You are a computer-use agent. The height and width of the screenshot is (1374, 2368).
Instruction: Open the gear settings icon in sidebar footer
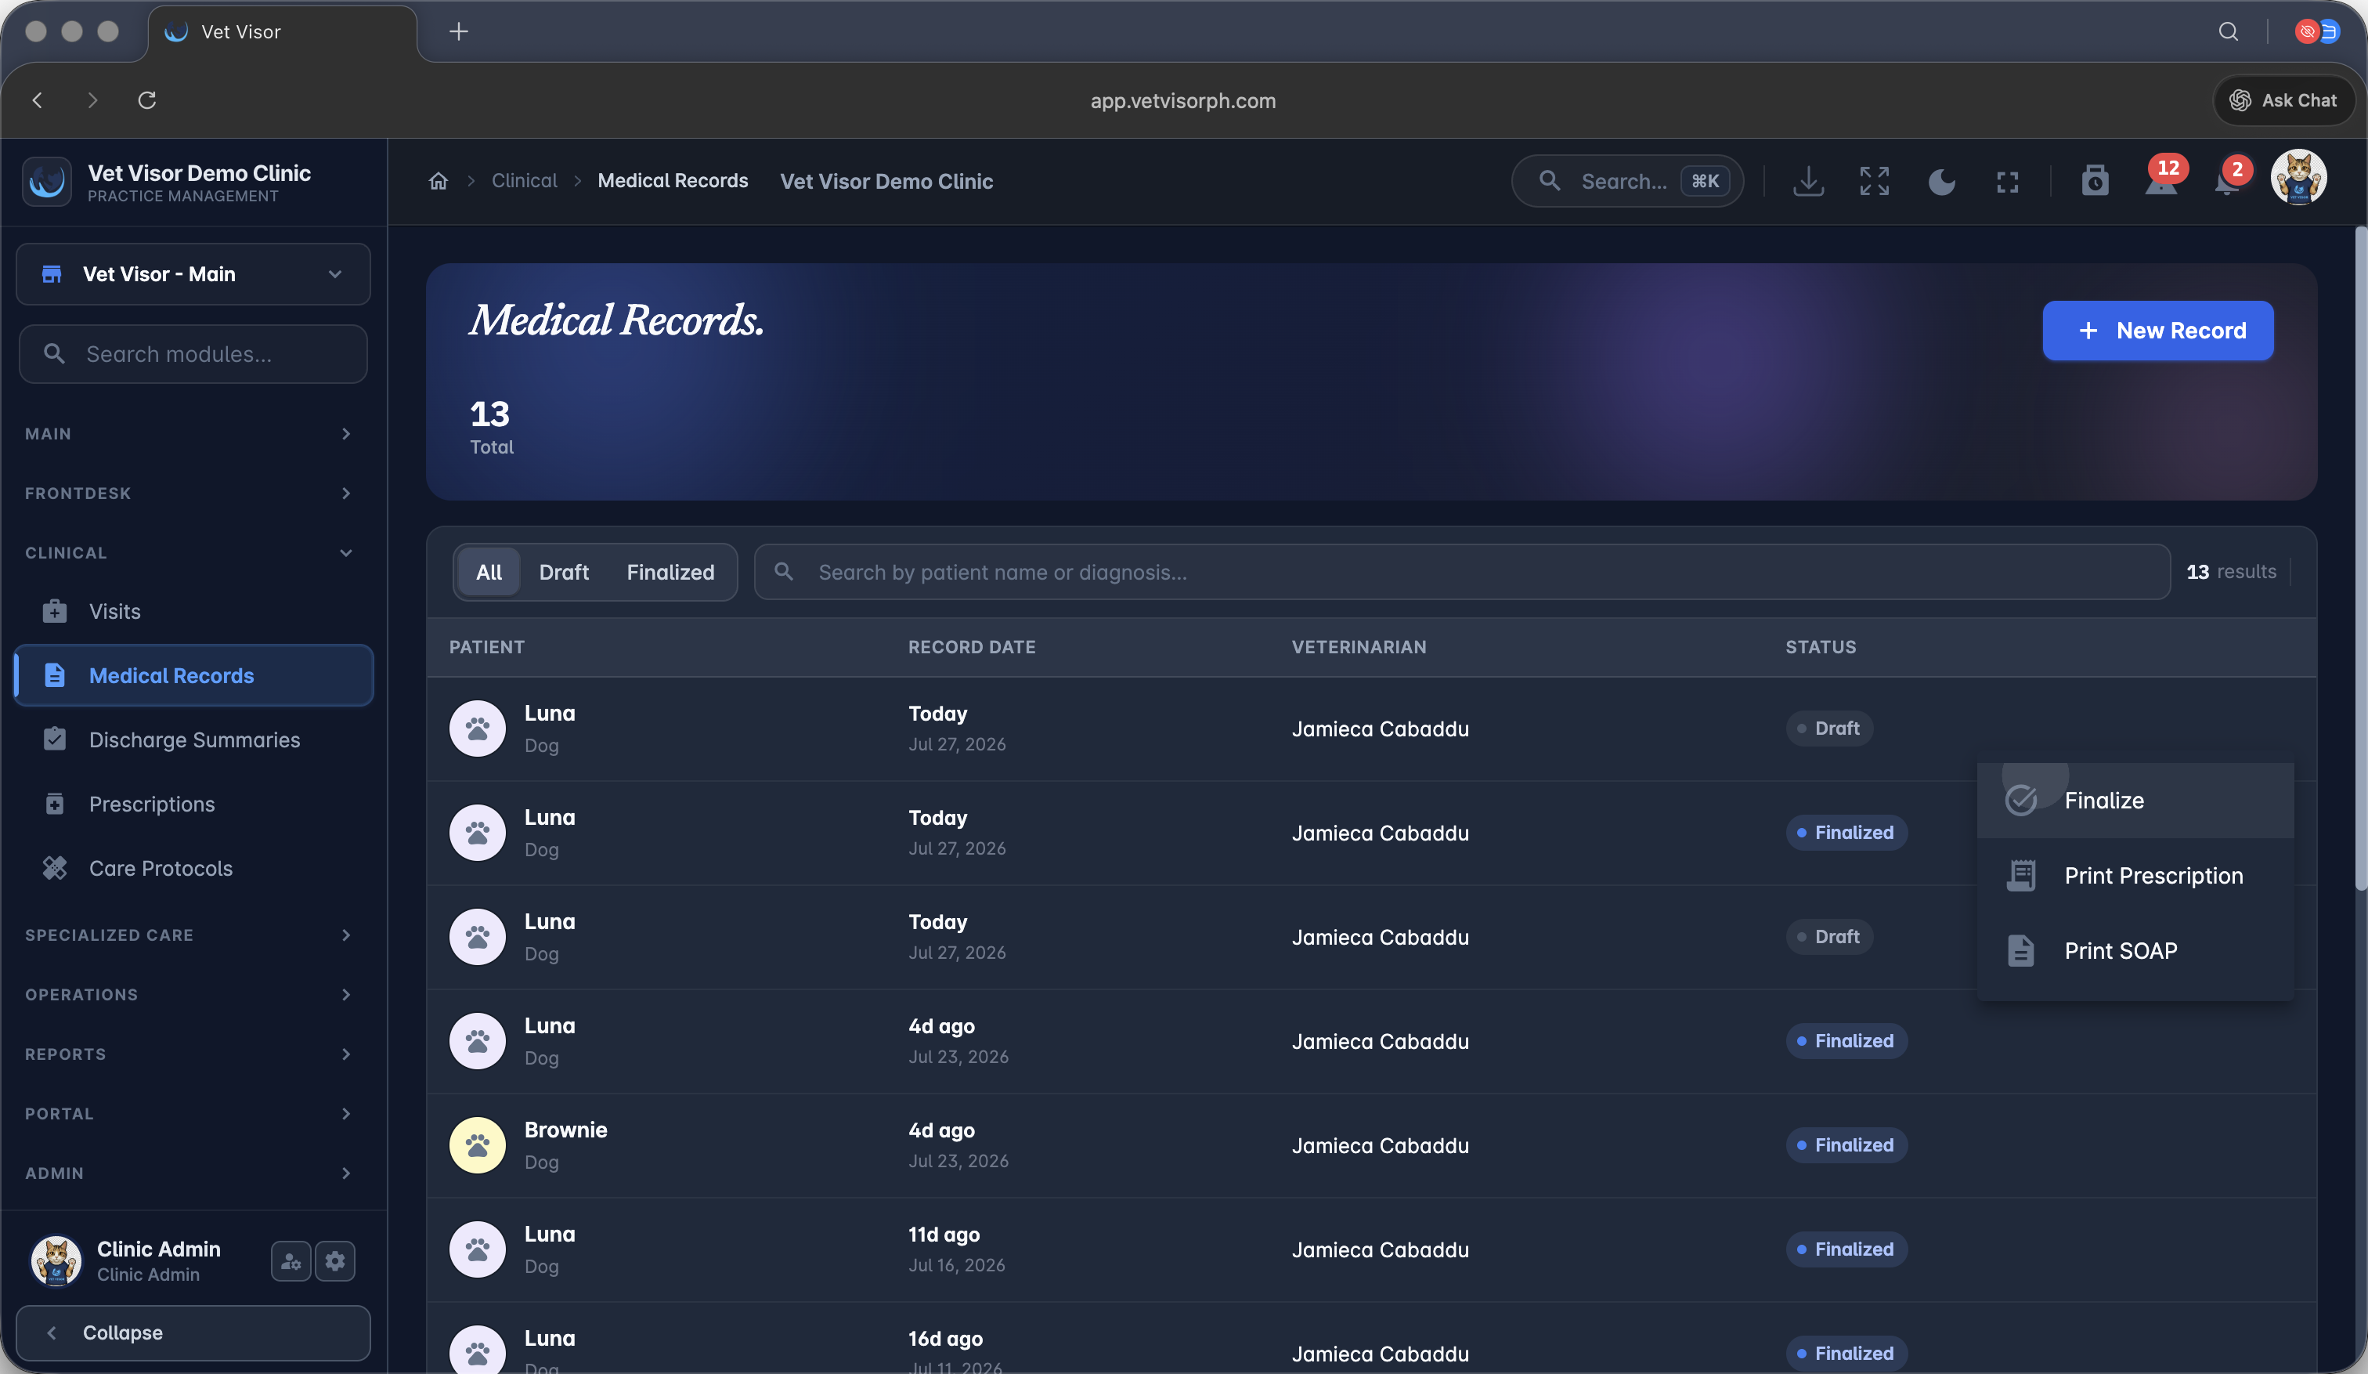coord(335,1260)
